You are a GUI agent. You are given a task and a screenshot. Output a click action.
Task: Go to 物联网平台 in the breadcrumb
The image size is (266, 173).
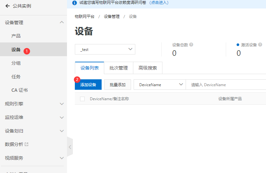85,16
